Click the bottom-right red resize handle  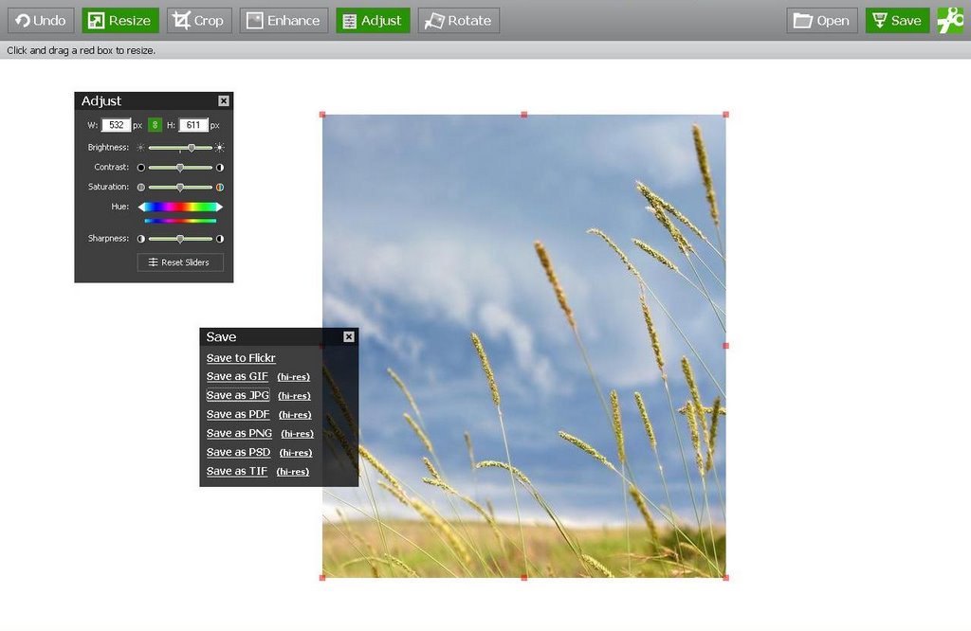coord(725,578)
